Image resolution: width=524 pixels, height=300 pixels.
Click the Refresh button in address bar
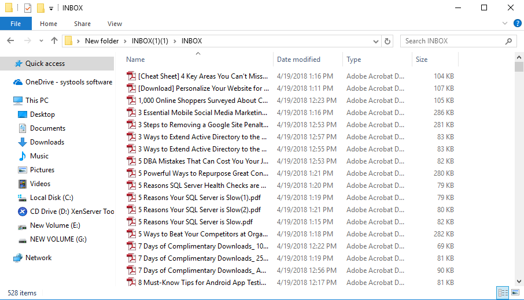coord(388,41)
